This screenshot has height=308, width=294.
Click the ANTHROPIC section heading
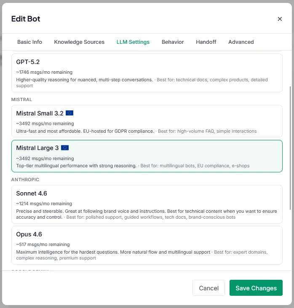tap(25, 179)
